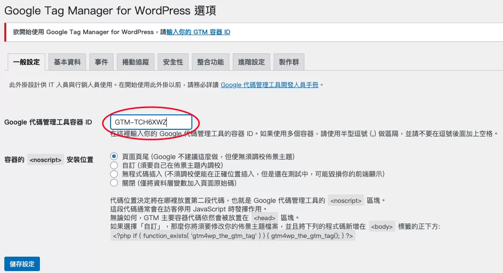
Task: Click the PHP snippet gtm4wp_the_gtm_tag code text
Action: [x=233, y=236]
